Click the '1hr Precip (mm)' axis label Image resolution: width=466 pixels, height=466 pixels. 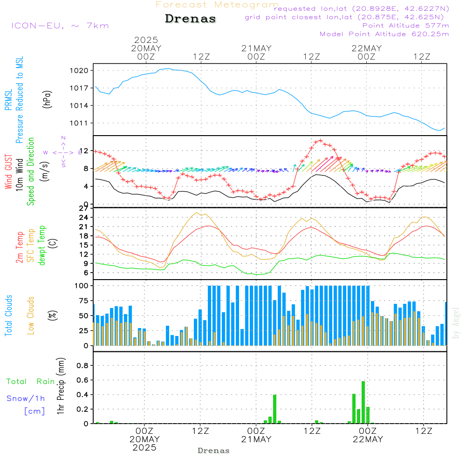click(x=60, y=386)
